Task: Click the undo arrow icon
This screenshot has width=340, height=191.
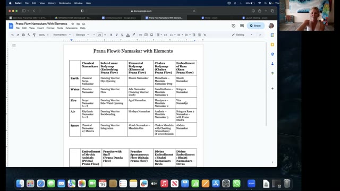Action: click(12, 35)
